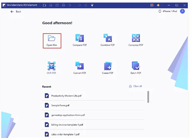This screenshot has height=138, width=192.
Task: Launch the Compare PDF tool
Action: (79, 40)
